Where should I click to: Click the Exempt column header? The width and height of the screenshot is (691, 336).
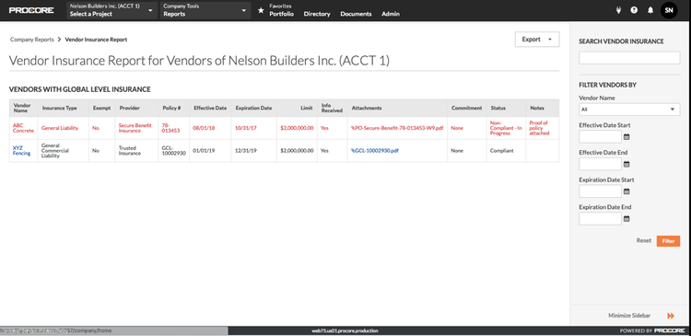click(101, 108)
